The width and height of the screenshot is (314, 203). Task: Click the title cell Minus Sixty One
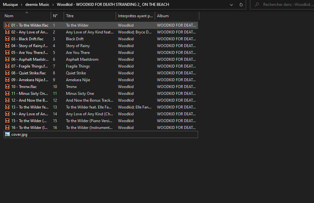[x=80, y=93]
